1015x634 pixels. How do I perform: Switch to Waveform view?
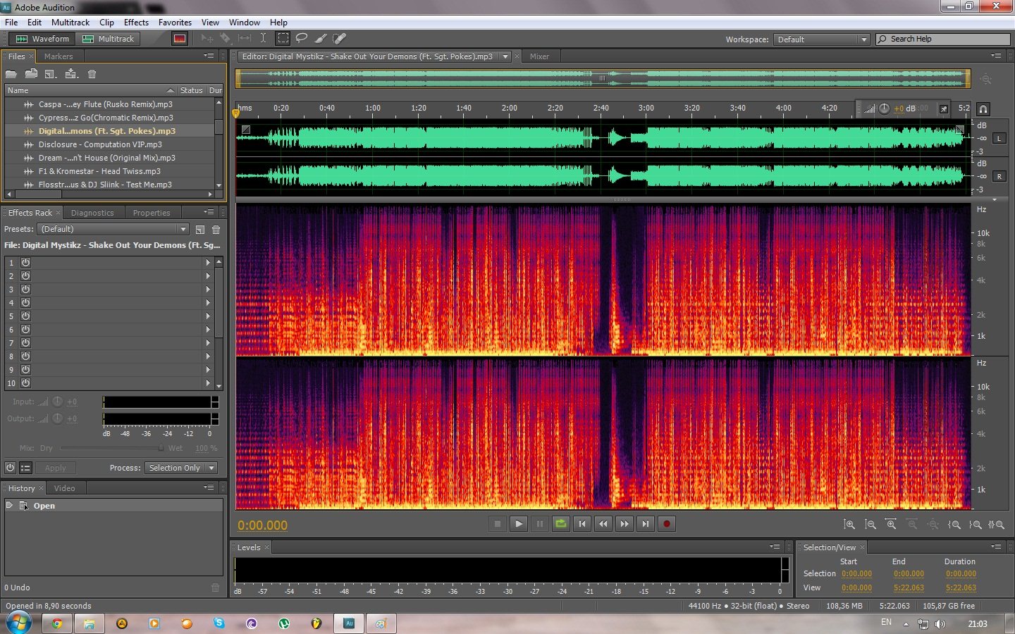43,39
